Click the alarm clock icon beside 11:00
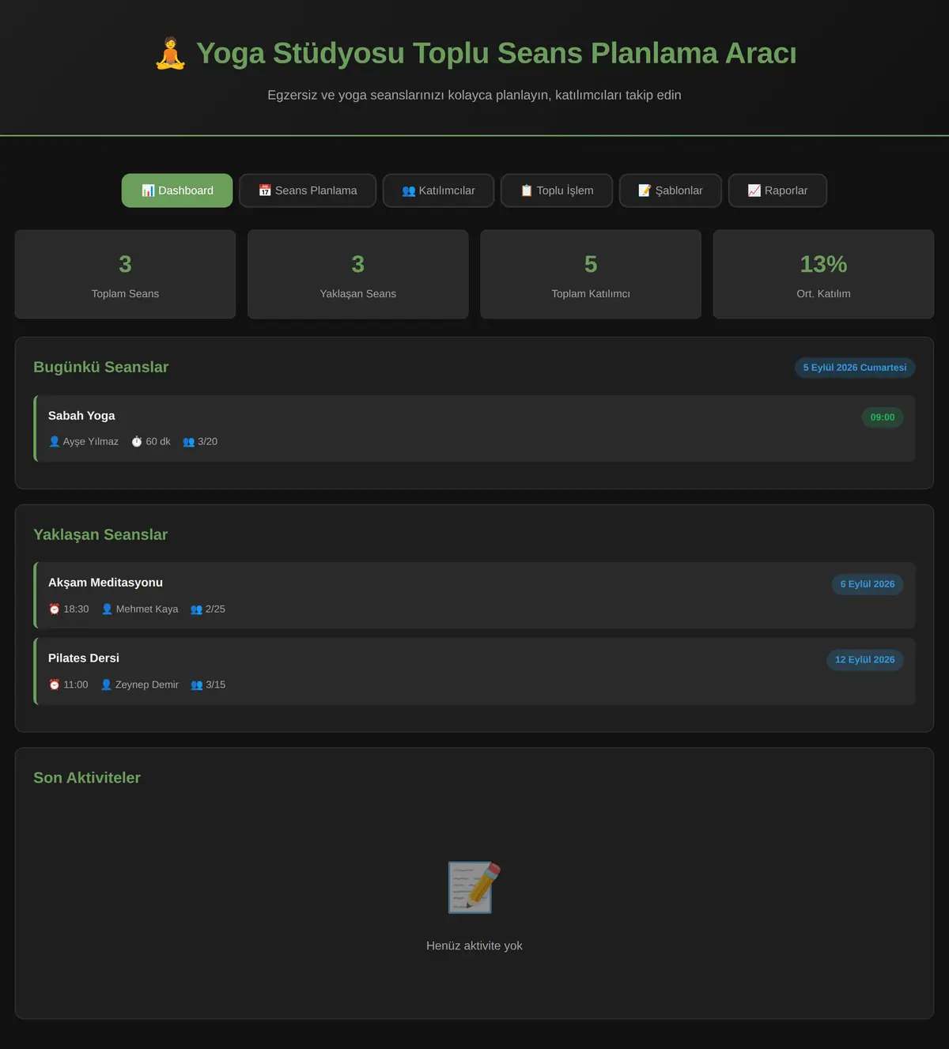The height and width of the screenshot is (1049, 949). pos(55,685)
